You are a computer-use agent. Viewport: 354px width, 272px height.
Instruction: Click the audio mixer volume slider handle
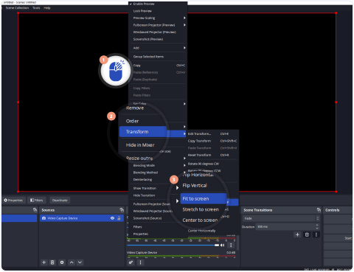[217, 245]
